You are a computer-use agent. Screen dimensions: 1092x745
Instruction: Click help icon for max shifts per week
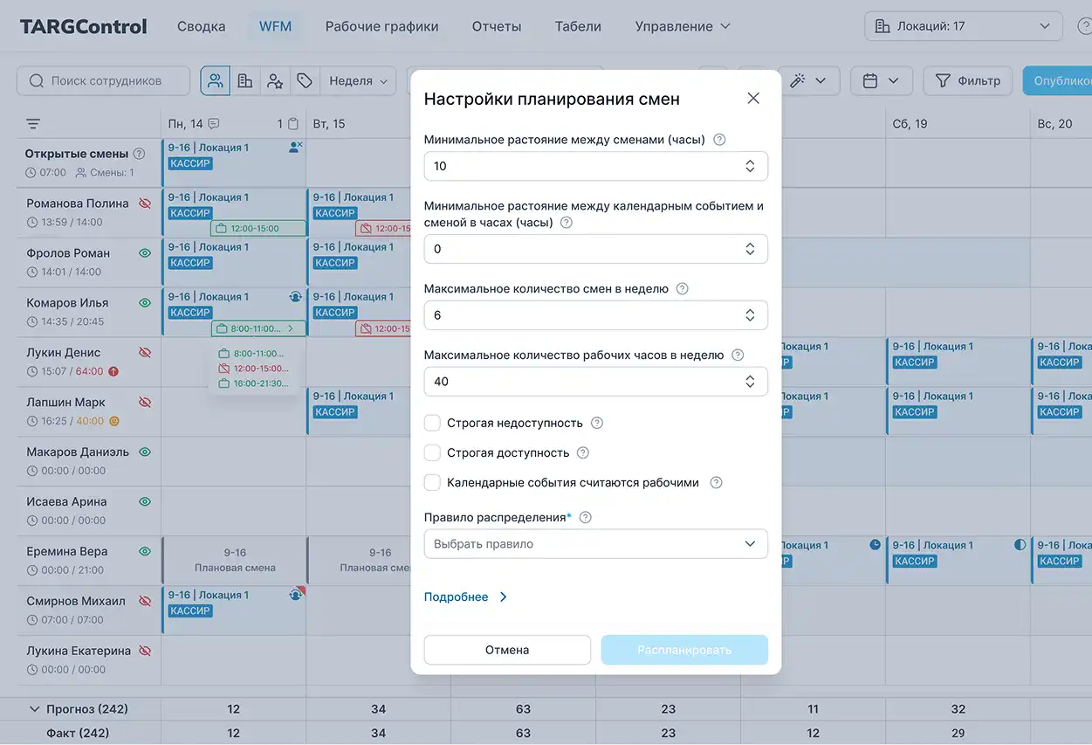(x=682, y=288)
